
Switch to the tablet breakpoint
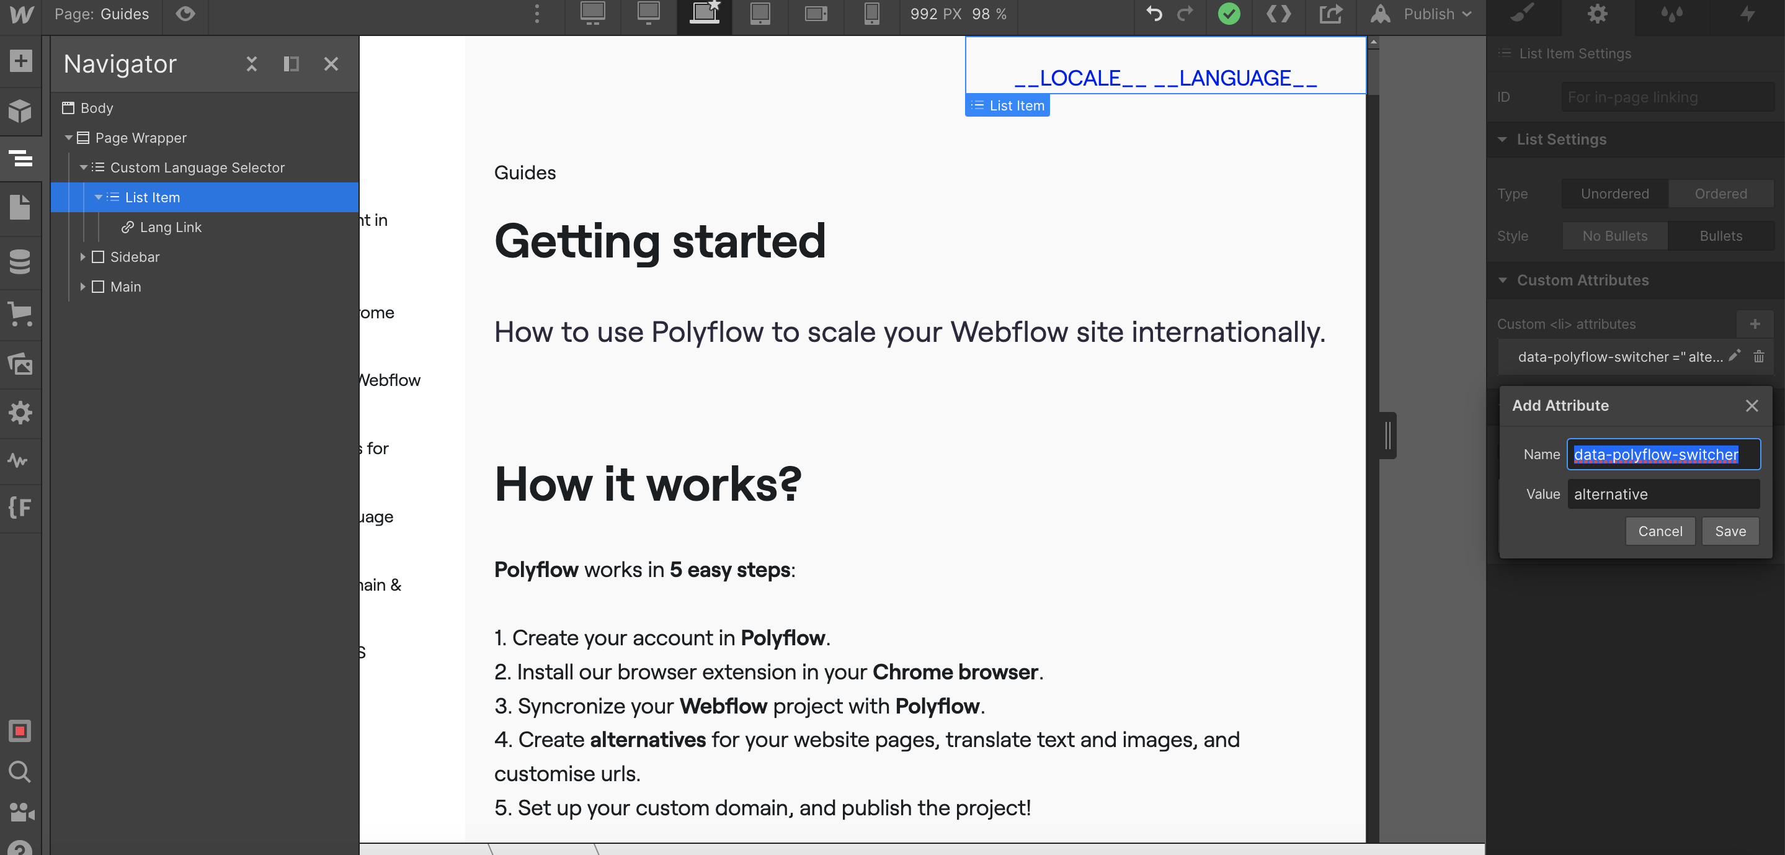click(760, 14)
